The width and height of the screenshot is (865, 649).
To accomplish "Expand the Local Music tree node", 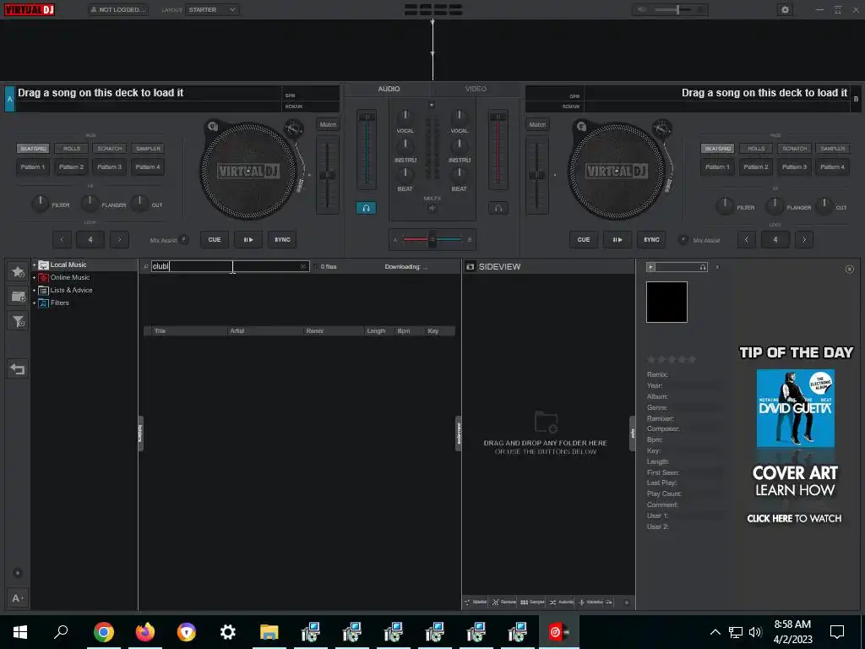I will pos(34,265).
